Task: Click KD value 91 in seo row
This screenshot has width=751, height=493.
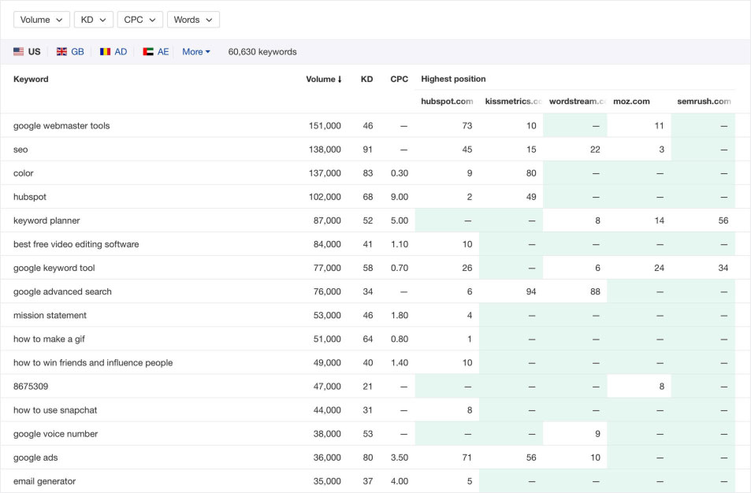Action: [x=367, y=150]
